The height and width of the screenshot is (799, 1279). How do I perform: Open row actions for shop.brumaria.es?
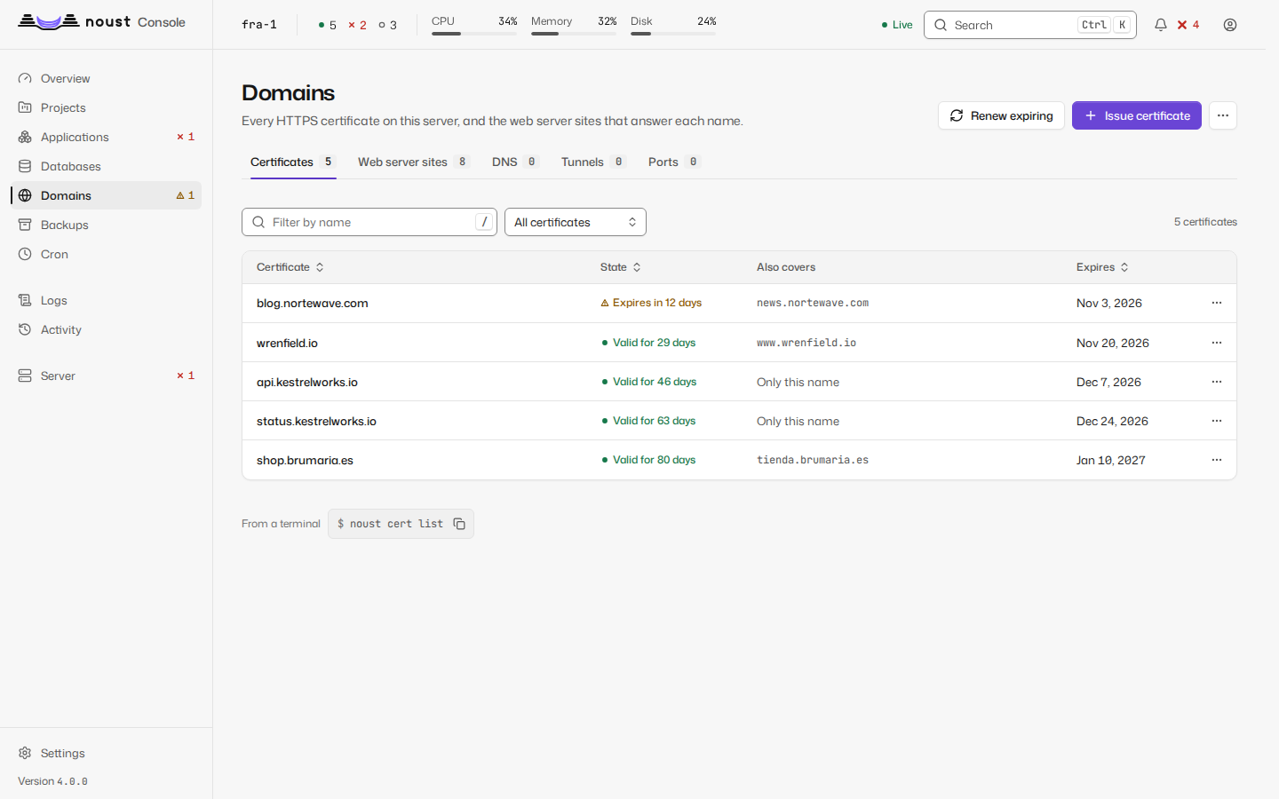pyautogui.click(x=1217, y=460)
